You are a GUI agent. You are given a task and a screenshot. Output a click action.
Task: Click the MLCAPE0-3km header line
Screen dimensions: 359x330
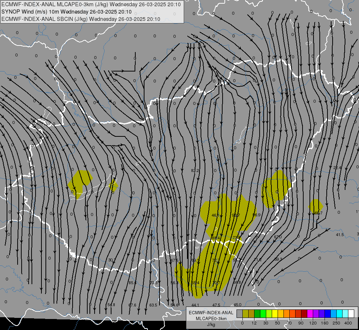(x=91, y=4)
